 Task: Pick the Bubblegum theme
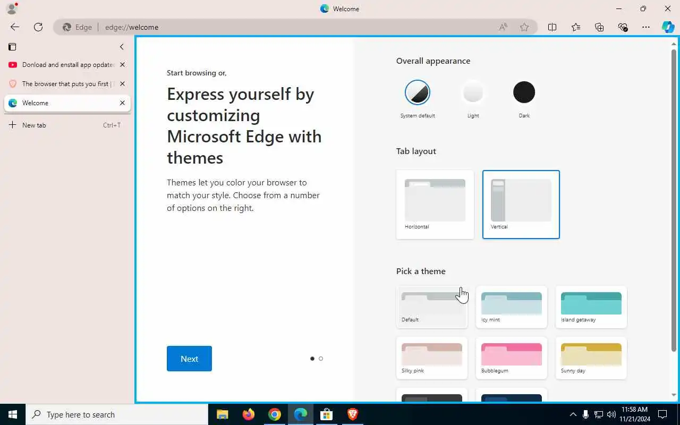[x=512, y=358]
